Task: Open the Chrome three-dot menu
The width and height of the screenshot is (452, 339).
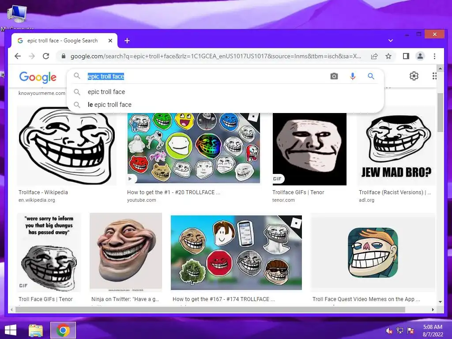Action: [434, 56]
